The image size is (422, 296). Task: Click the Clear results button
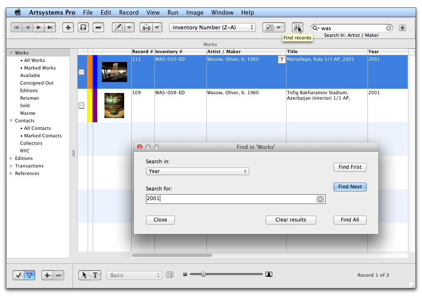(x=290, y=220)
